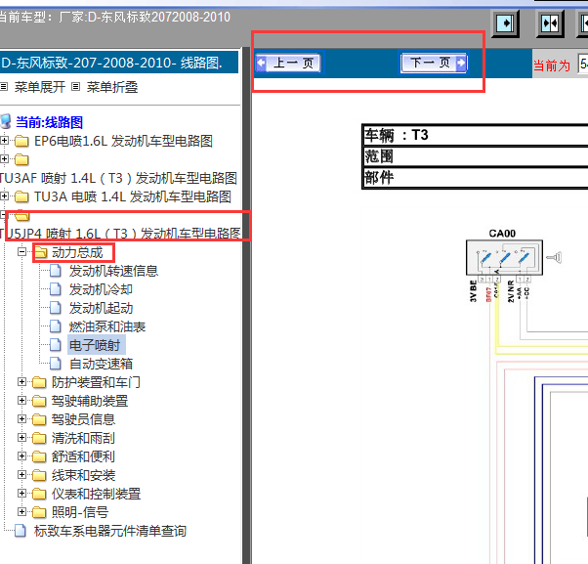Open the 发动机转速信息 document
588x564 pixels.
[113, 271]
